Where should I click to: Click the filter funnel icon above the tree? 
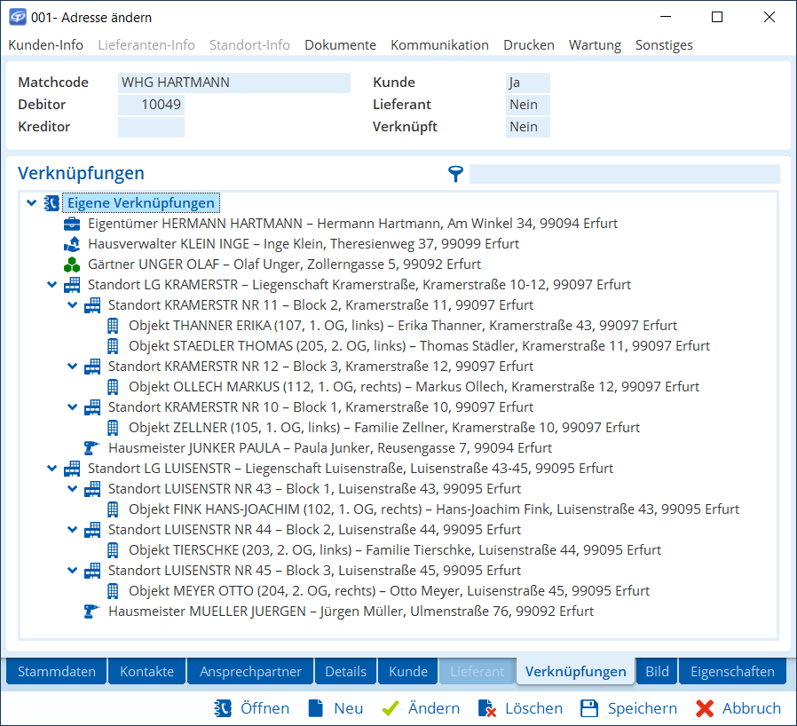pyautogui.click(x=455, y=174)
